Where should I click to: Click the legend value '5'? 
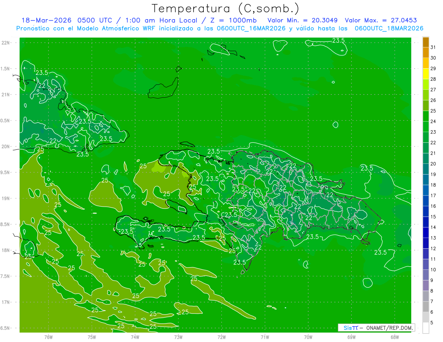click(432, 323)
